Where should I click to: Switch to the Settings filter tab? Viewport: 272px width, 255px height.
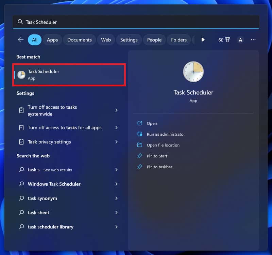(x=129, y=40)
